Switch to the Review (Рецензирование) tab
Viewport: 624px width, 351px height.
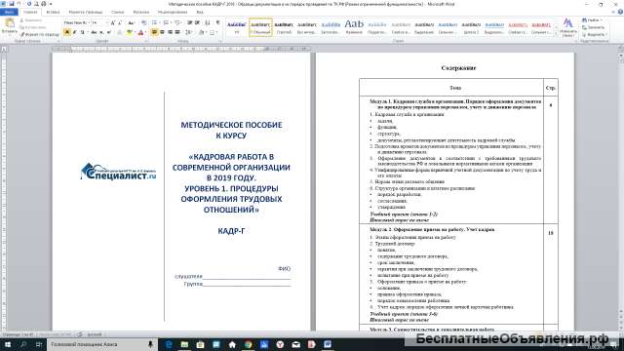173,12
